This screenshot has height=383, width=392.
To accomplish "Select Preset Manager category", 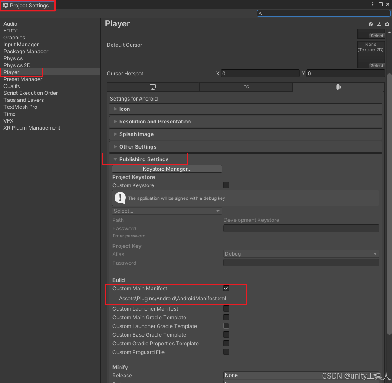I will (23, 79).
